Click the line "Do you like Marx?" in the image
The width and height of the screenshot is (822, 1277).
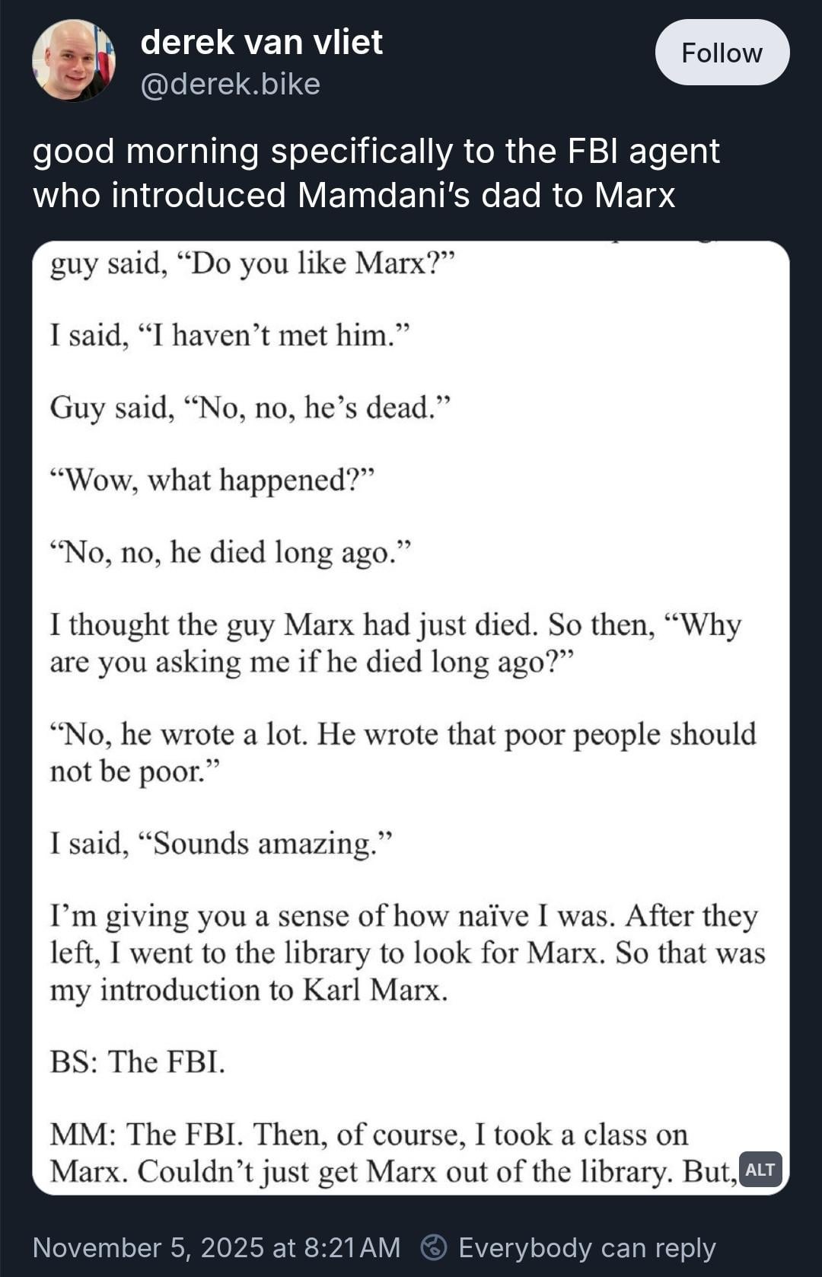pyautogui.click(x=252, y=263)
